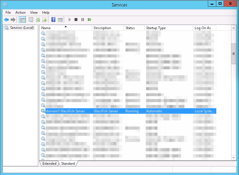The height and width of the screenshot is (175, 239).
Task: Click the Forward arrow toolbar icon
Action: [13, 20]
